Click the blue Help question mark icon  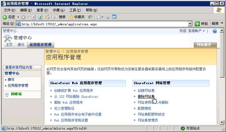[215, 31]
